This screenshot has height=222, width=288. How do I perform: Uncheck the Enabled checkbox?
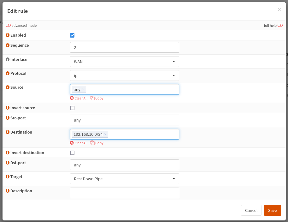tap(72, 35)
